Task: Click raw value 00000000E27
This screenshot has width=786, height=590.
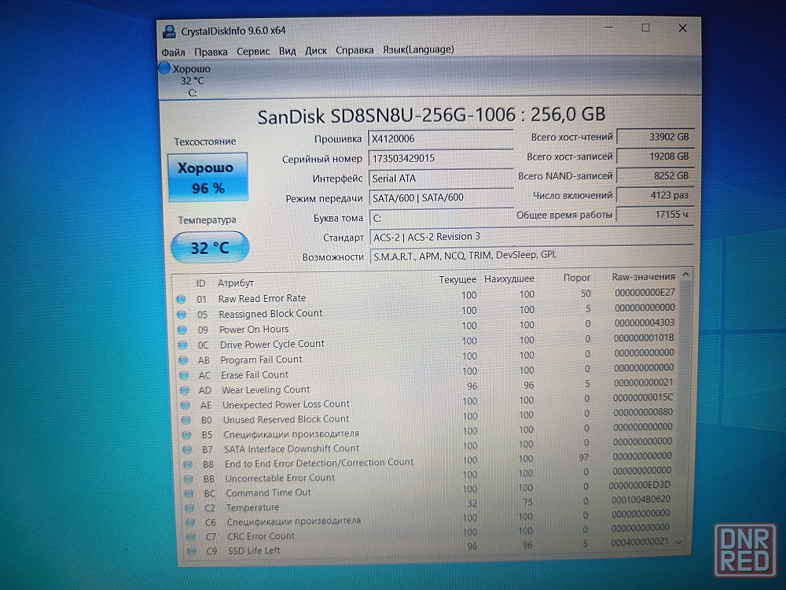Action: click(645, 292)
